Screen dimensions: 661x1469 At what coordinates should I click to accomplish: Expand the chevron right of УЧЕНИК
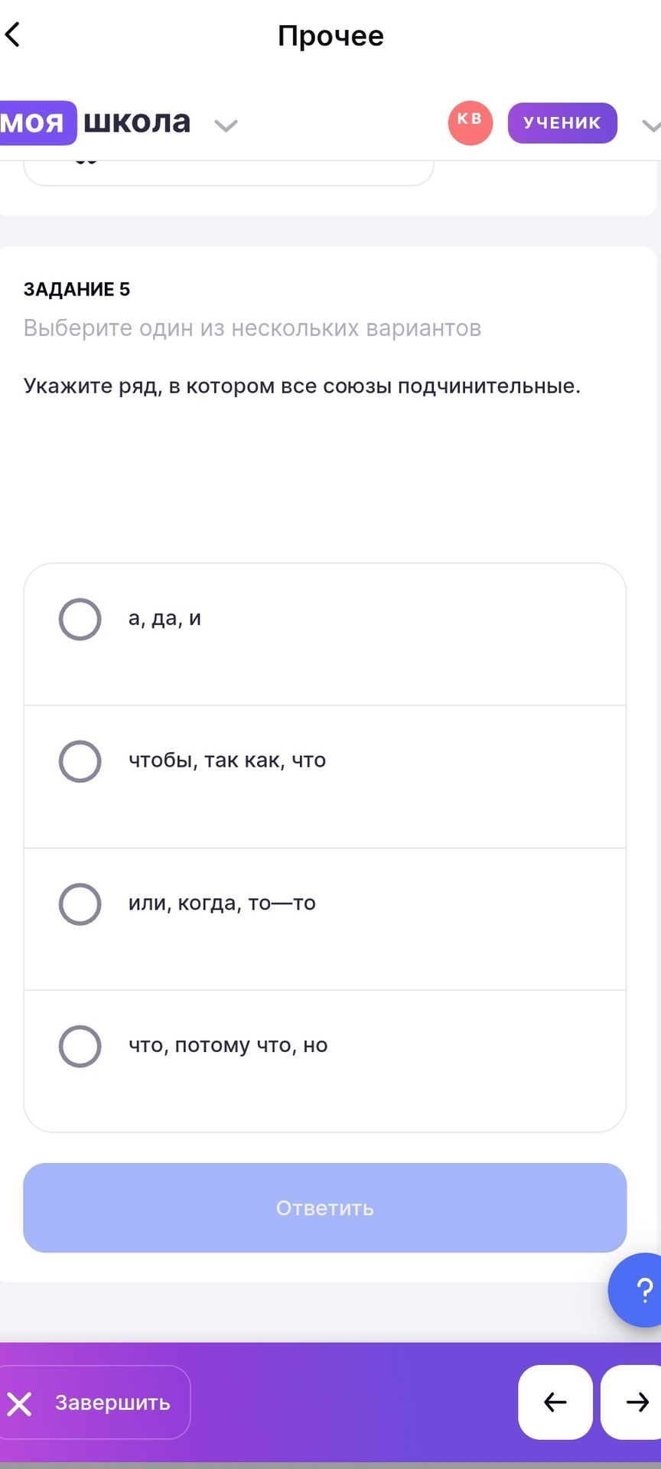click(x=650, y=125)
